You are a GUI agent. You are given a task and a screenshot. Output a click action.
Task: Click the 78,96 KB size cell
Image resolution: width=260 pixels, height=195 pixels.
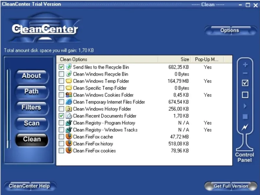click(x=180, y=151)
